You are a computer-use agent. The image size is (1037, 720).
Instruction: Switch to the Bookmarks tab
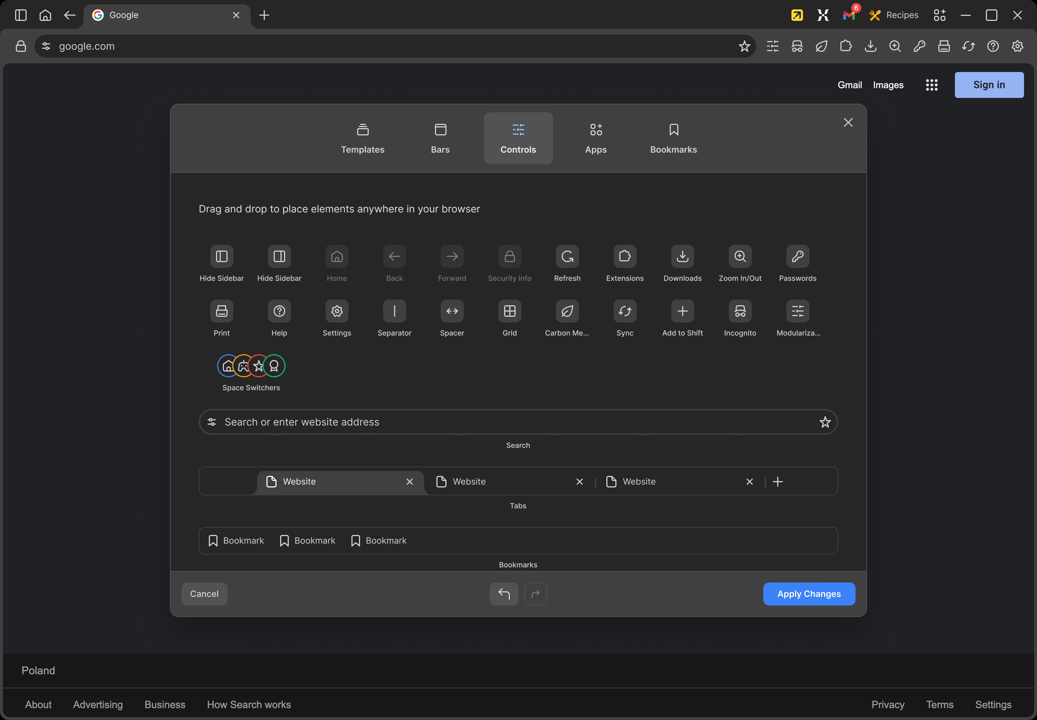(673, 138)
